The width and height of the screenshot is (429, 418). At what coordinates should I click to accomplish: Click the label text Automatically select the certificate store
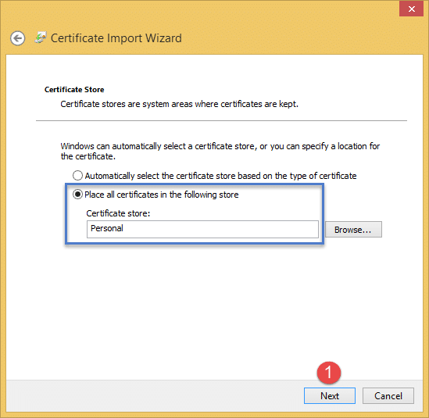pyautogui.click(x=220, y=176)
